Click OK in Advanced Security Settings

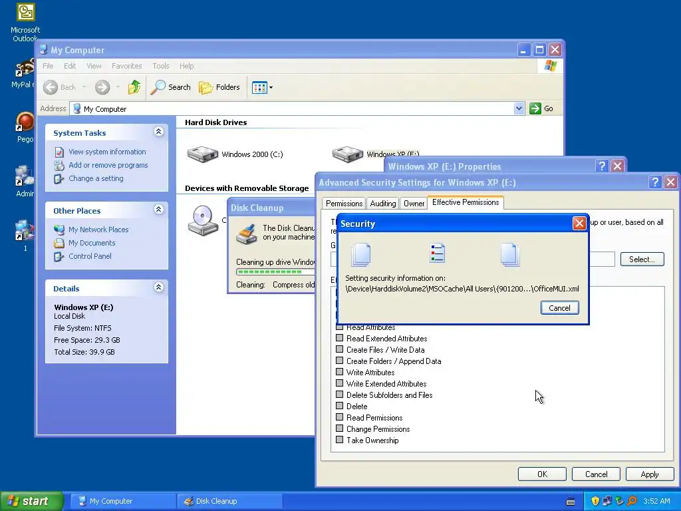point(542,474)
